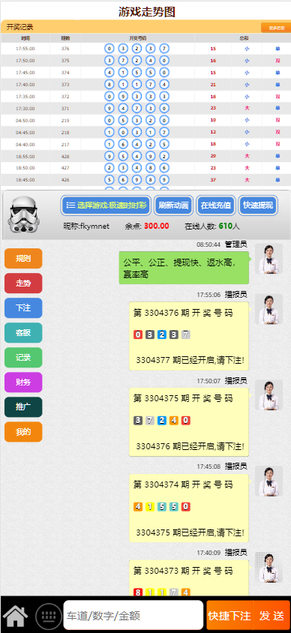
Task: Click sum value 29 in row 428
Action: (213, 156)
